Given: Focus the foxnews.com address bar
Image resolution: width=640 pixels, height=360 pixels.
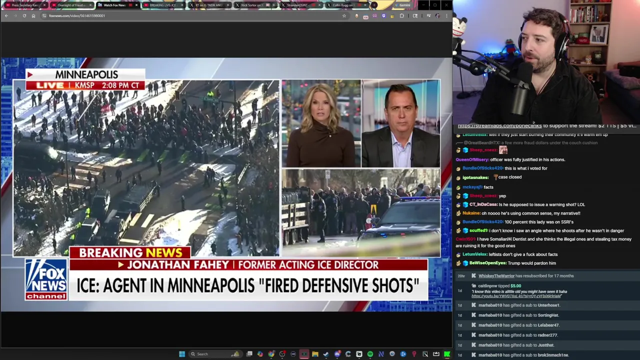Looking at the screenshot, I should 195,15.
